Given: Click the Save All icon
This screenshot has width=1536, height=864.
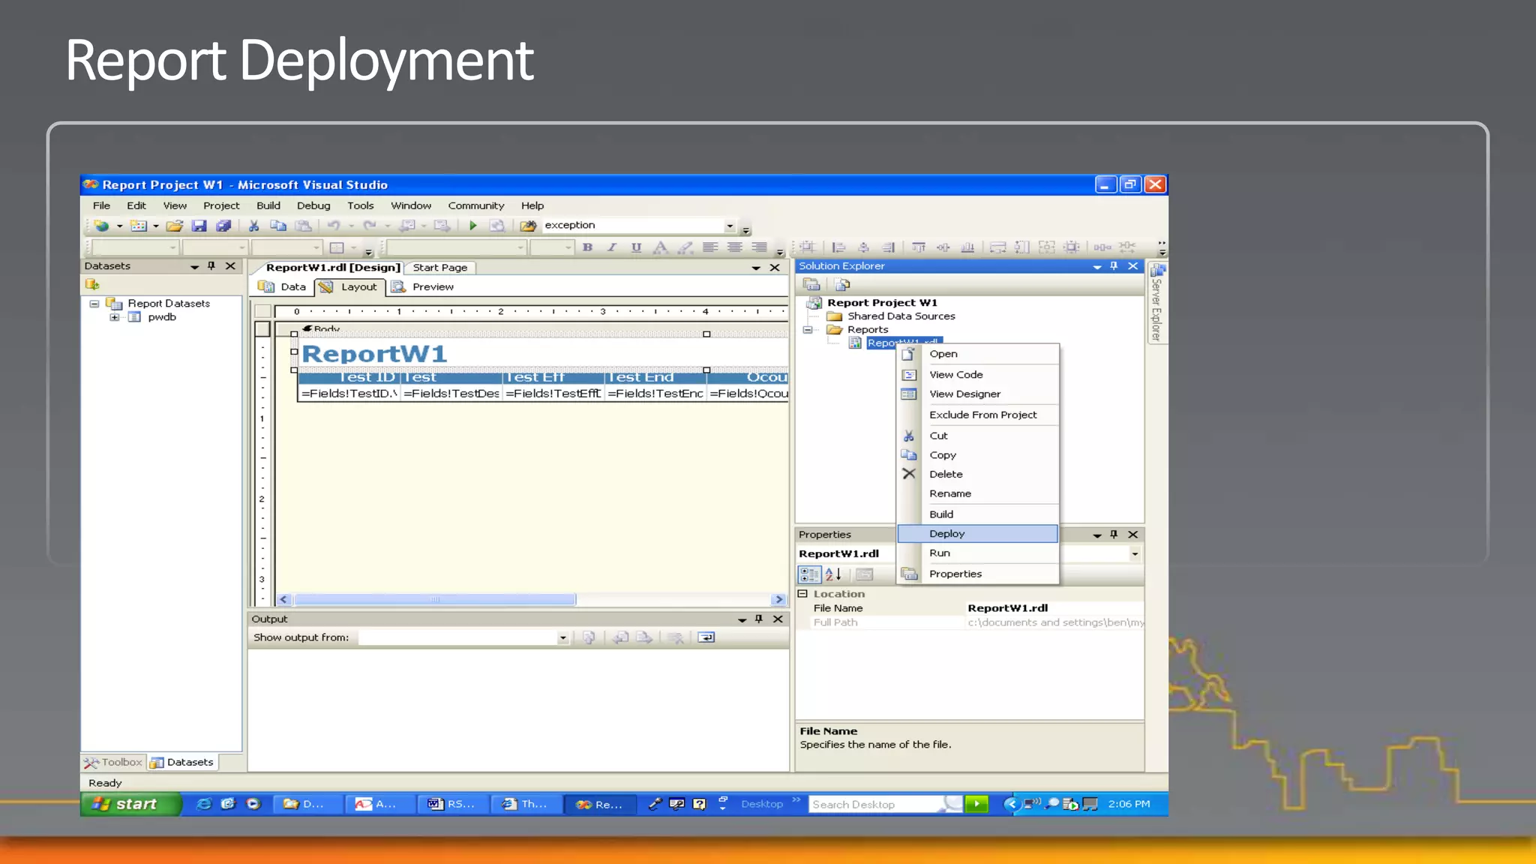Looking at the screenshot, I should click(x=223, y=226).
